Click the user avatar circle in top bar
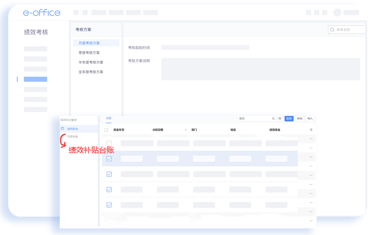Viewport: 371px width, 235px height. click(x=337, y=13)
